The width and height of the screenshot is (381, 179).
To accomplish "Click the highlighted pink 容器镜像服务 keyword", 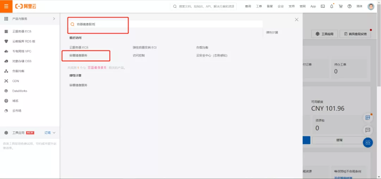I will point(97,68).
